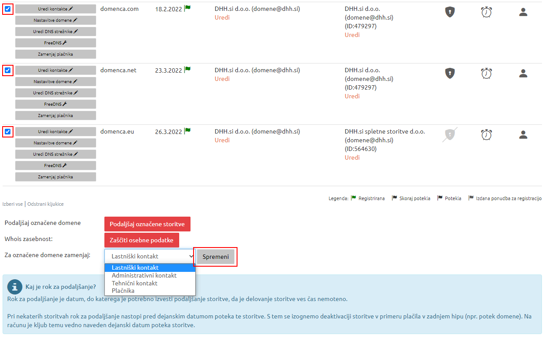Click Nastavitve domene for domenca.com
Viewport: 545px width, 338px height.
click(56, 20)
